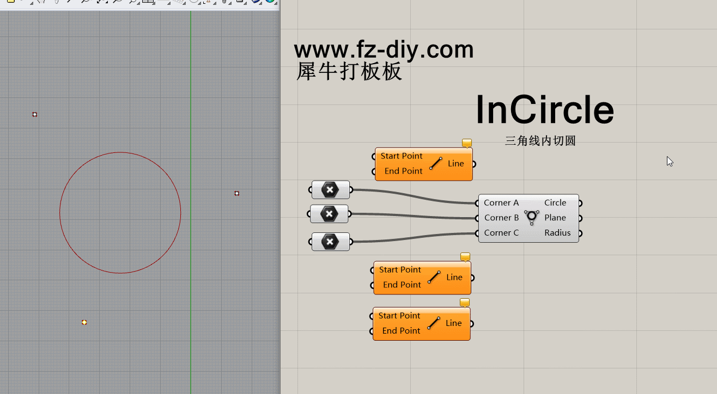Click the line icon on the bottom Line component
The width and height of the screenshot is (717, 394).
pyautogui.click(x=433, y=323)
